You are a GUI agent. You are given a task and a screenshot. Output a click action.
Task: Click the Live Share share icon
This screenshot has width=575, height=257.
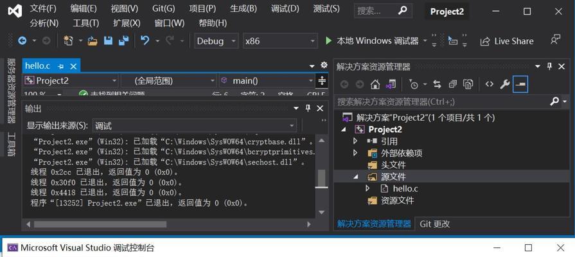pyautogui.click(x=485, y=41)
